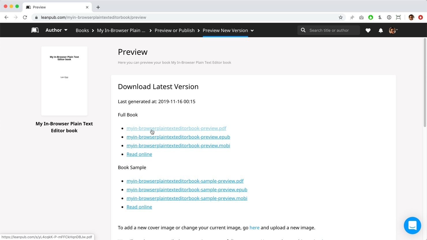Click the circled info extension icon

tap(389, 17)
